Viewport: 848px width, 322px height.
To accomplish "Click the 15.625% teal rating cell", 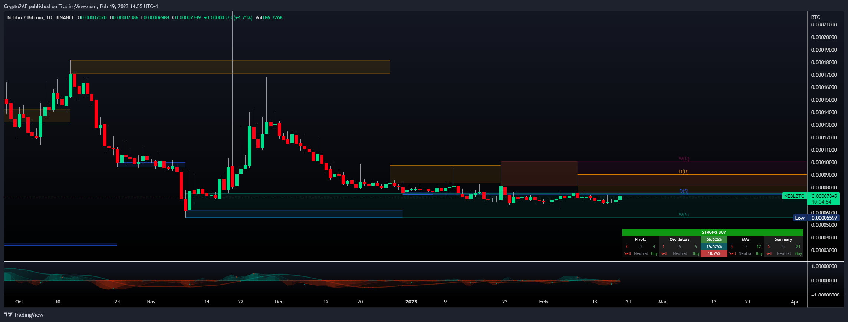I will pyautogui.click(x=714, y=246).
